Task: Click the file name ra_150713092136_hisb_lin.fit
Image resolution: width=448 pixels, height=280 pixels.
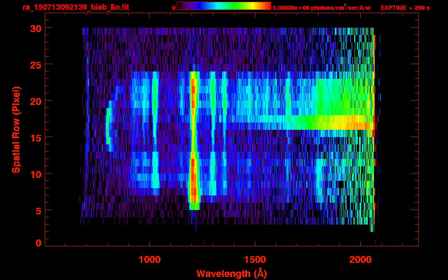Action: click(x=76, y=7)
